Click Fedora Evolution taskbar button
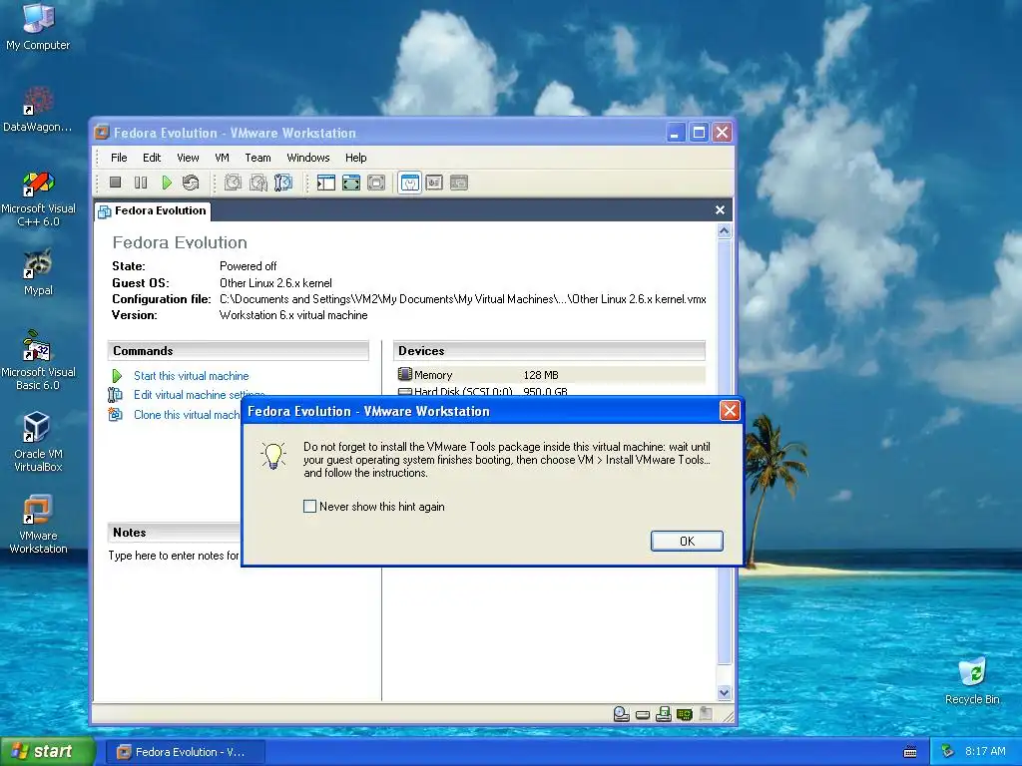This screenshot has height=766, width=1022. pyautogui.click(x=185, y=752)
